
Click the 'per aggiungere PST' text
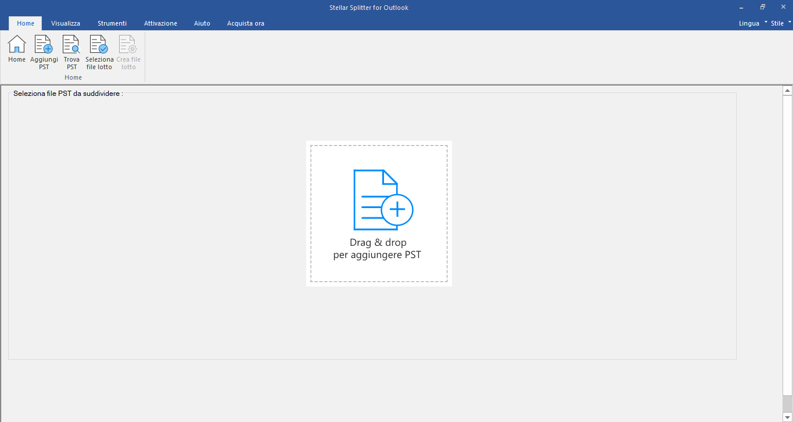(377, 255)
